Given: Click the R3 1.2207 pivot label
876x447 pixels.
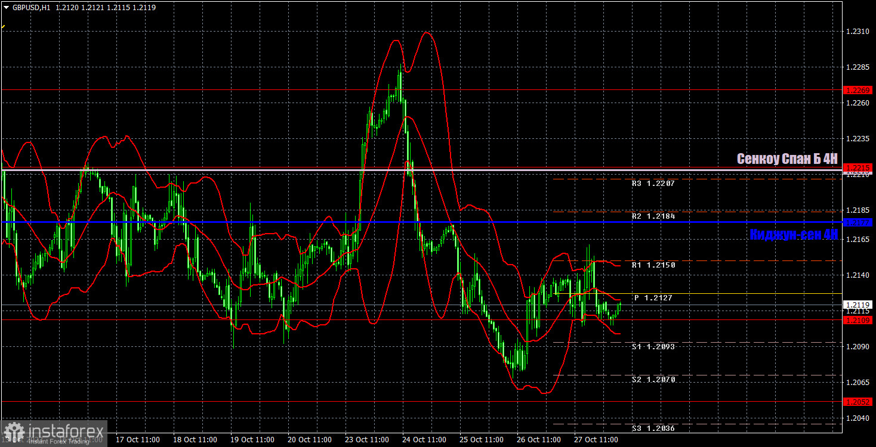Looking at the screenshot, I should [x=653, y=184].
